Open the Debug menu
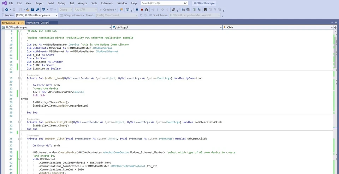This screenshot has height=174, width=339. pyautogui.click(x=61, y=3)
